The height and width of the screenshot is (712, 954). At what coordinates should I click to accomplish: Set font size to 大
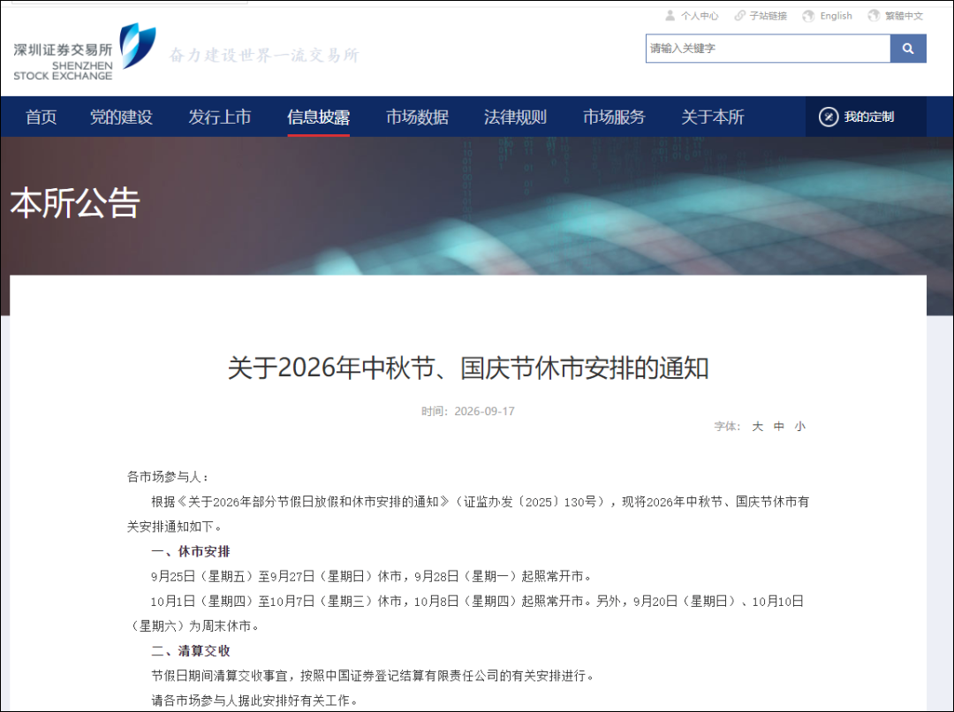(758, 427)
